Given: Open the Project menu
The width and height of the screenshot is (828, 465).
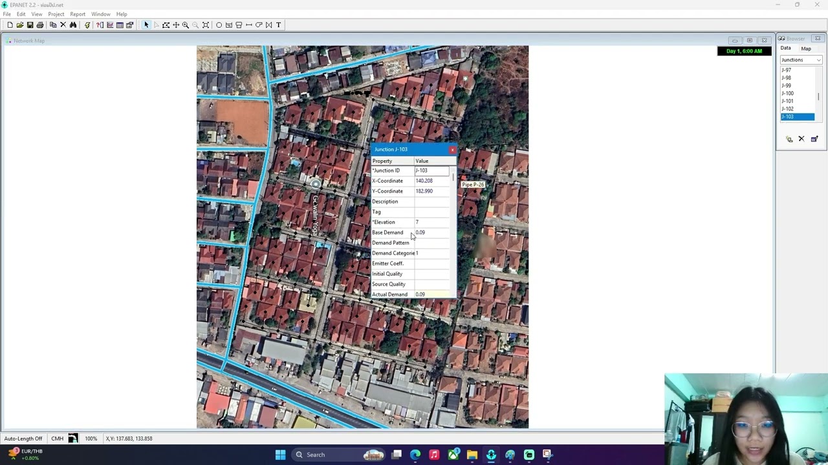Looking at the screenshot, I should click(56, 14).
